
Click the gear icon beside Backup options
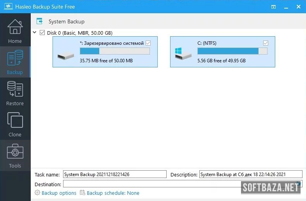pos(37,192)
